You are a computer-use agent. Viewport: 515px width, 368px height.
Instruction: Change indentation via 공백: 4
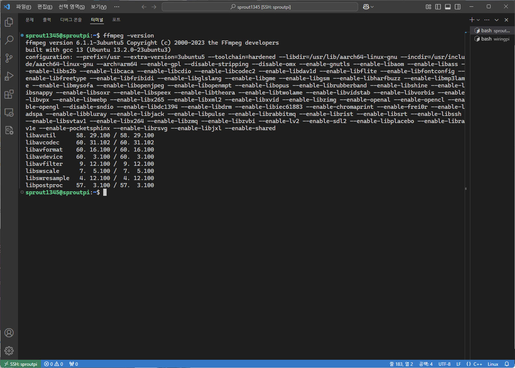click(426, 364)
